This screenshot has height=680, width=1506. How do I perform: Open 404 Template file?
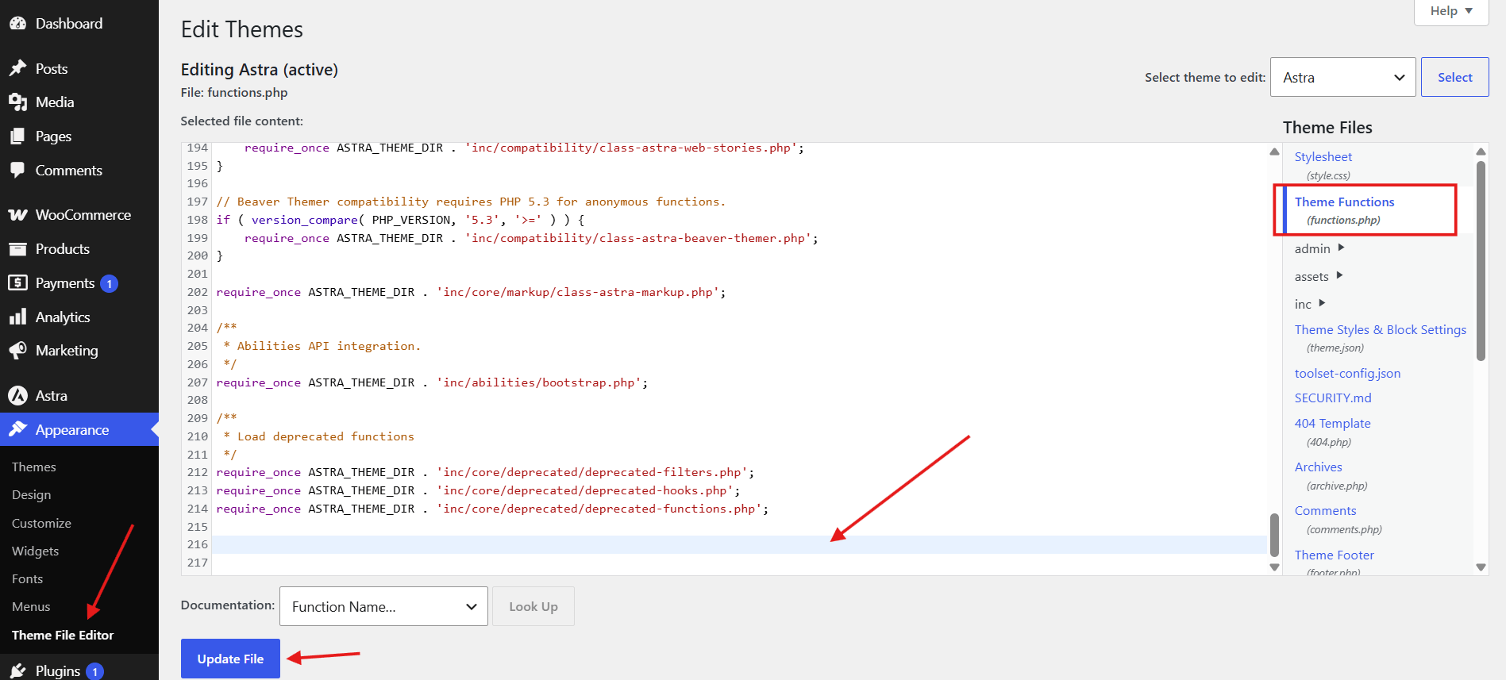(x=1332, y=424)
